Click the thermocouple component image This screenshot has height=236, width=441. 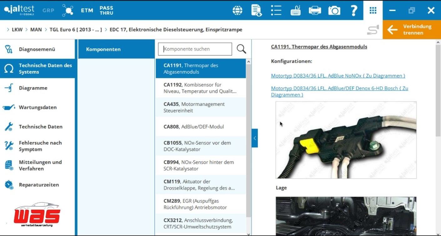(x=346, y=140)
